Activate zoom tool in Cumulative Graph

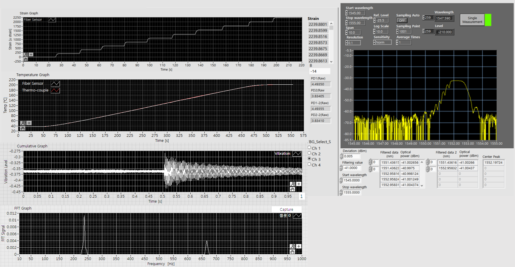(293, 184)
